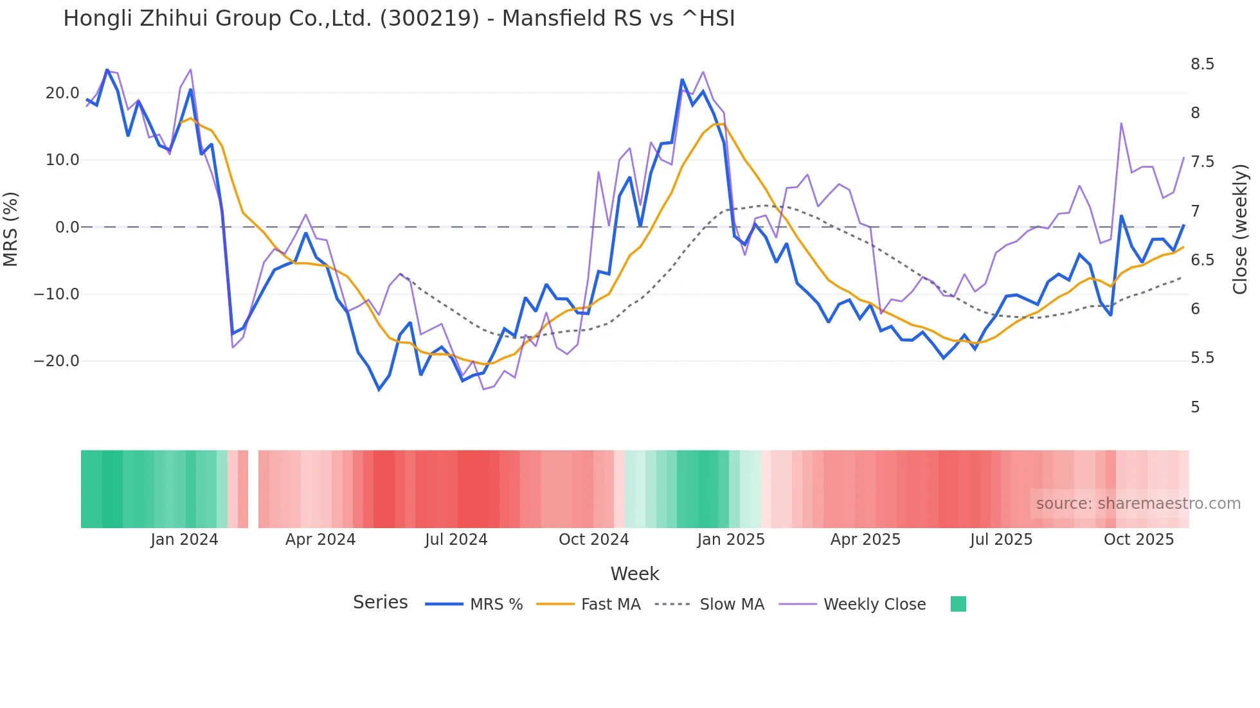Click the 'Week' x-axis title

tap(634, 574)
